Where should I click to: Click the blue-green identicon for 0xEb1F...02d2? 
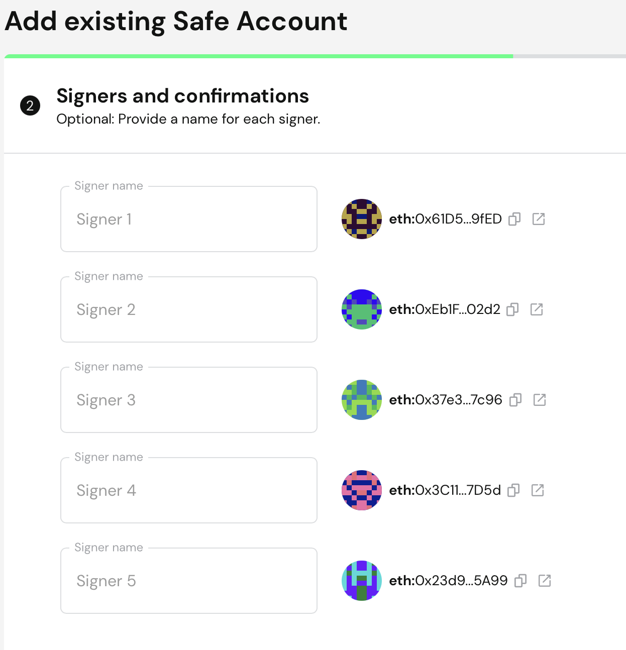362,309
